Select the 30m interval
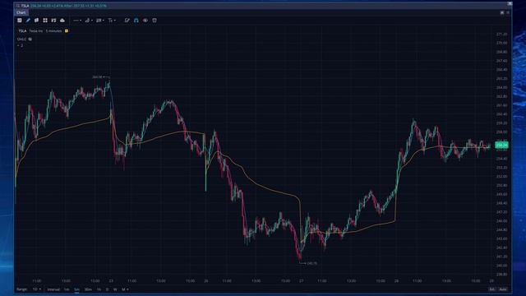The width and height of the screenshot is (526, 296). click(x=88, y=289)
